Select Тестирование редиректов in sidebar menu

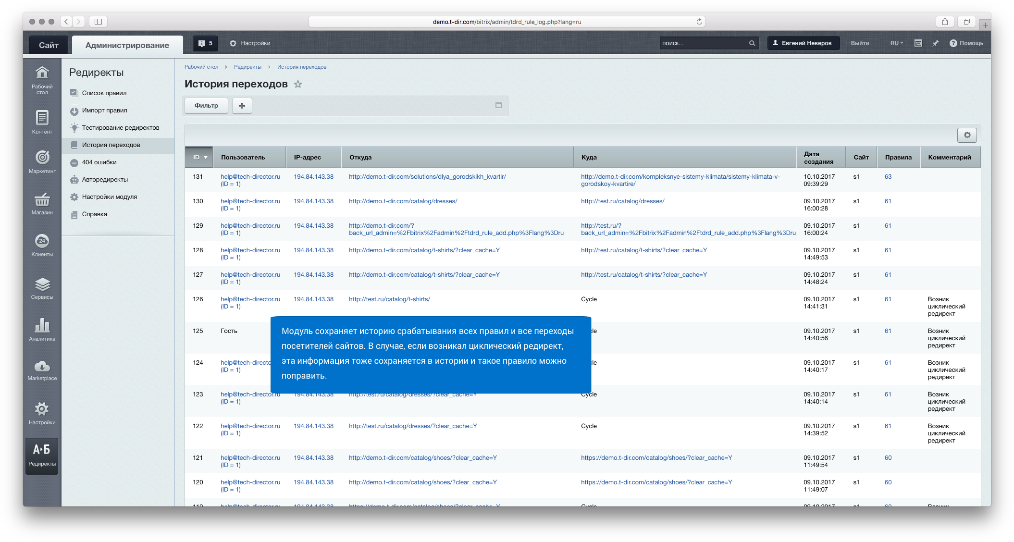[121, 128]
